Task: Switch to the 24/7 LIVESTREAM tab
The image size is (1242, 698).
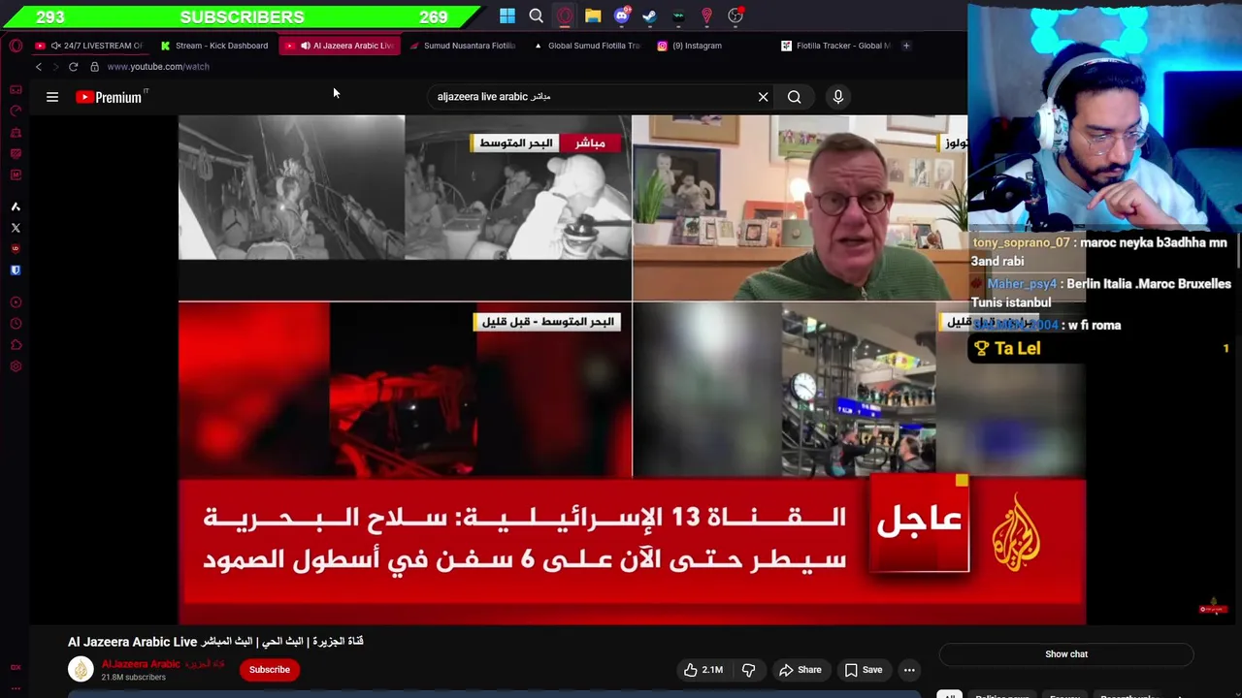Action: tap(89, 46)
